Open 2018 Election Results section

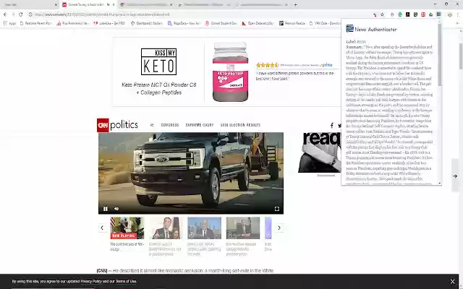point(240,125)
